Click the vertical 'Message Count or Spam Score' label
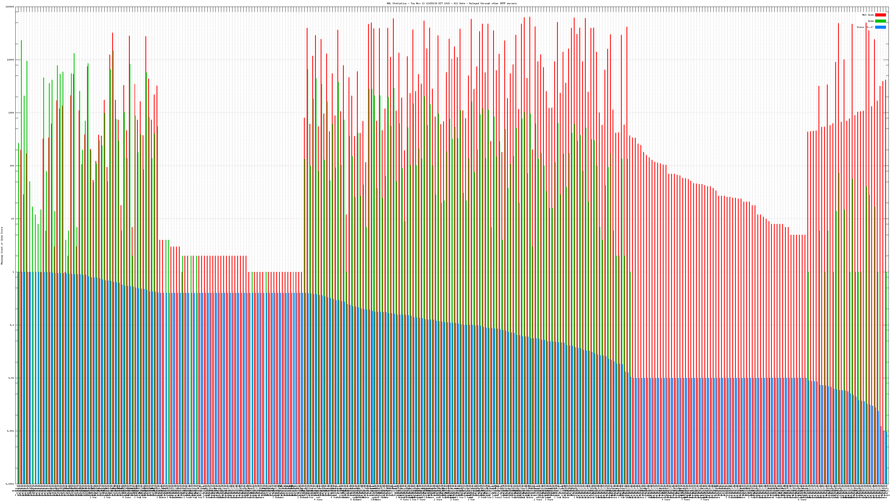 (x=2, y=246)
